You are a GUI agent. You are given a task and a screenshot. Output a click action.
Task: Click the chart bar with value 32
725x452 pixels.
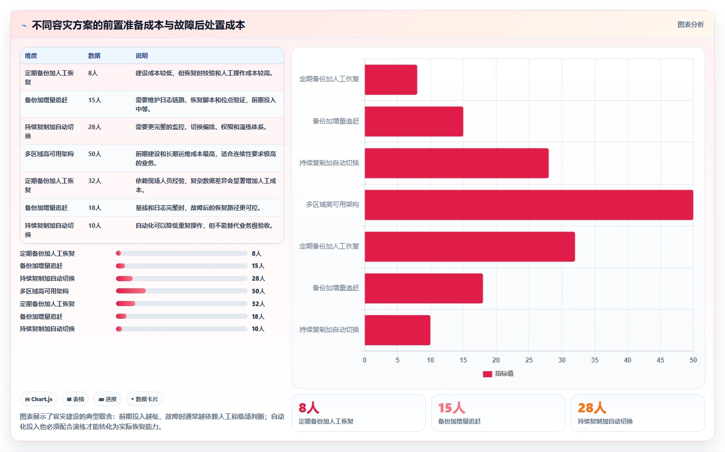470,247
